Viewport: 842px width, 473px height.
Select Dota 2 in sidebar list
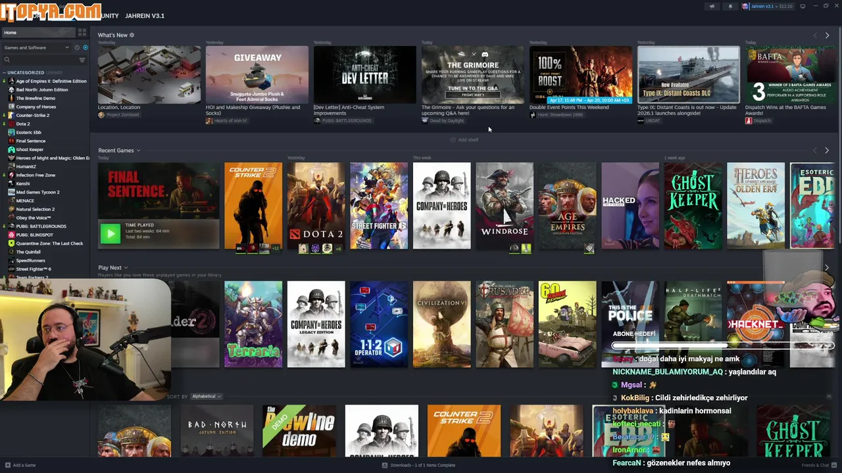[23, 124]
